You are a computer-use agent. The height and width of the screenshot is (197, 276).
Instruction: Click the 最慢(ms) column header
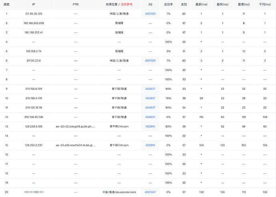point(244,4)
